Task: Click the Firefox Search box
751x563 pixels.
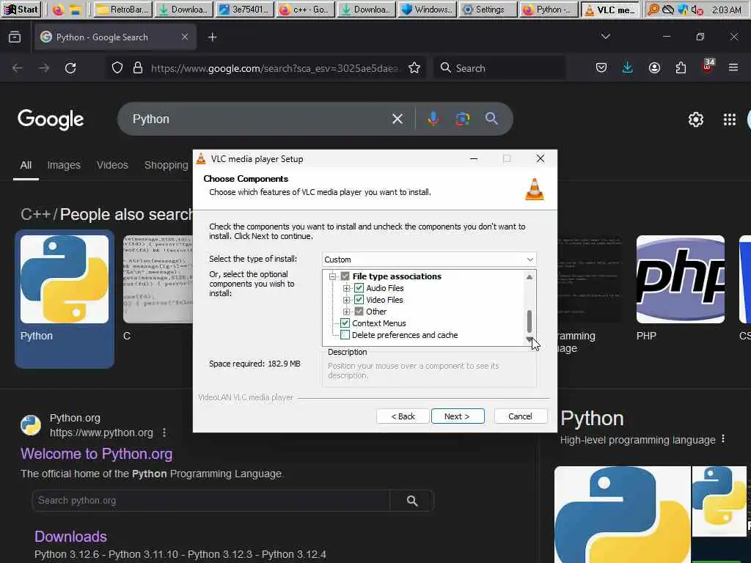Action: click(x=499, y=68)
